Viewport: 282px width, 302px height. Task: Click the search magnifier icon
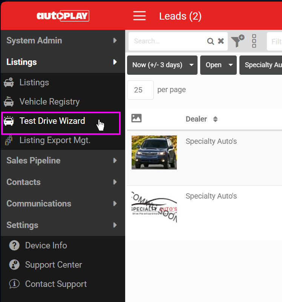211,41
